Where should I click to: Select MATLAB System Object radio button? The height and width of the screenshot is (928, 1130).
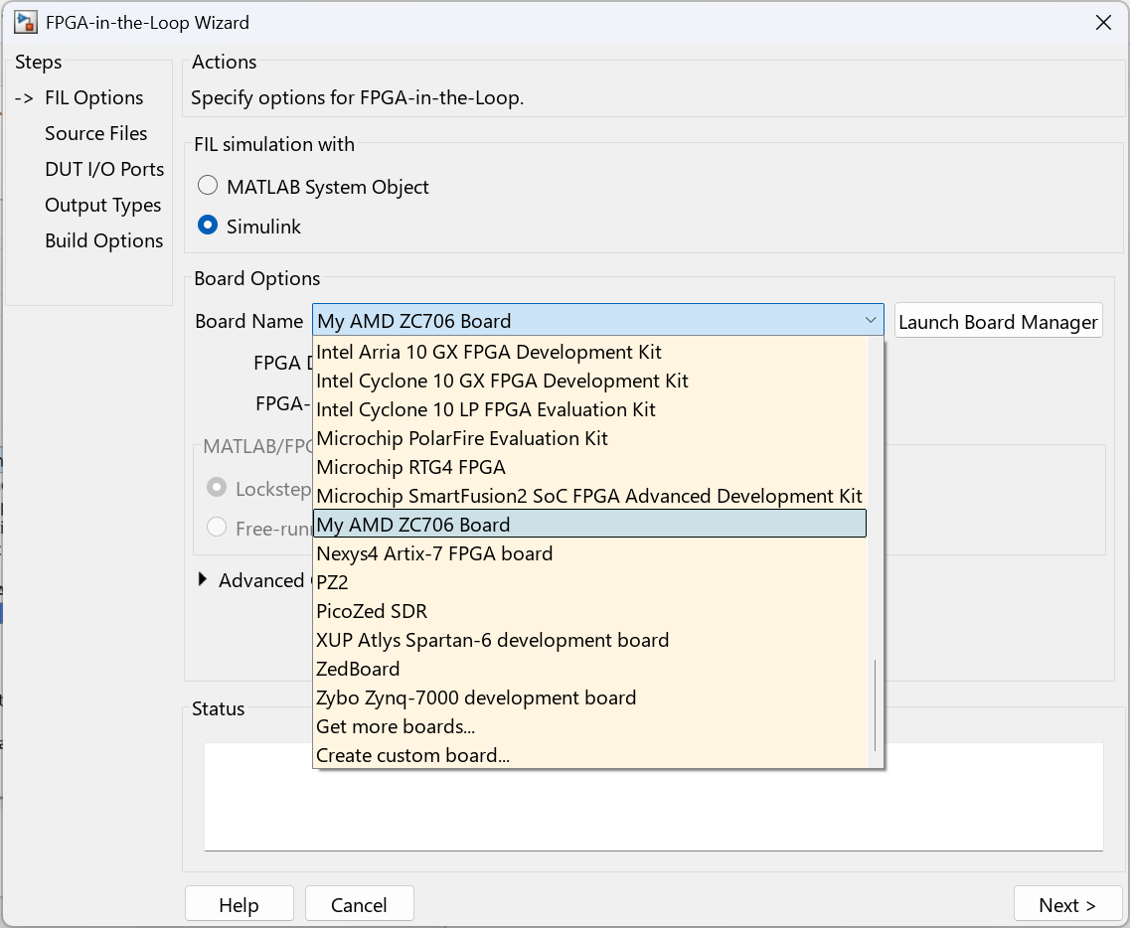[x=208, y=187]
